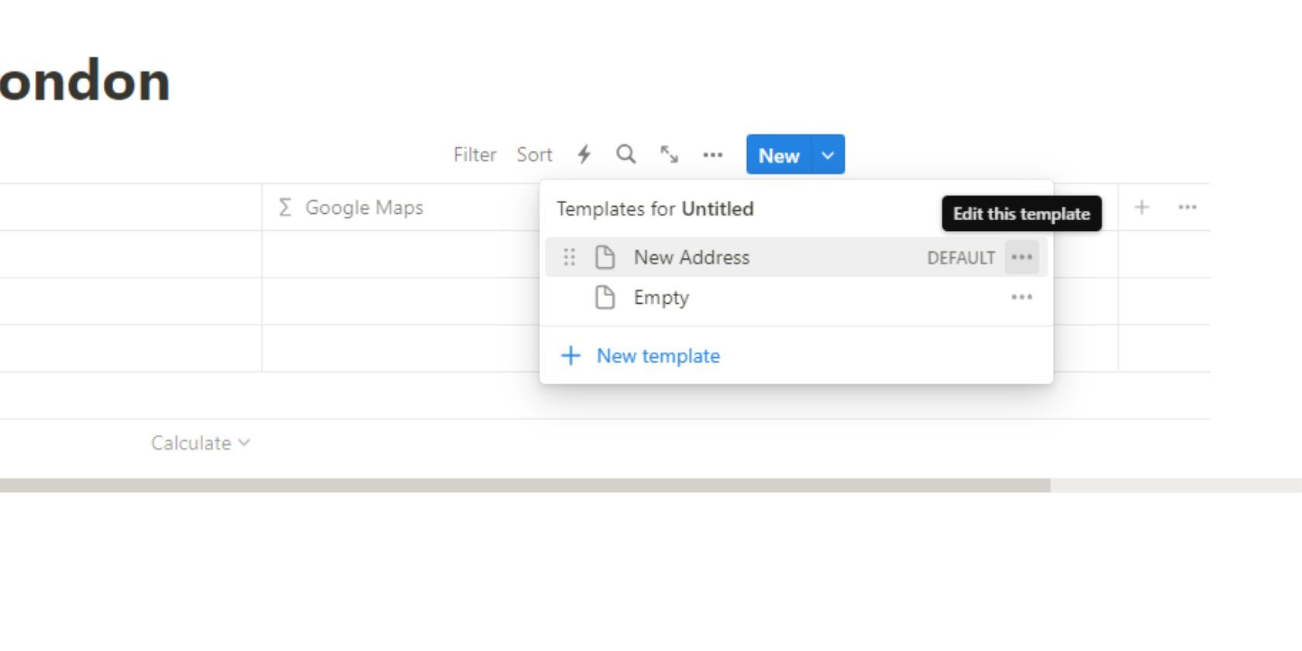
Task: Open the Filter option
Action: 474,155
